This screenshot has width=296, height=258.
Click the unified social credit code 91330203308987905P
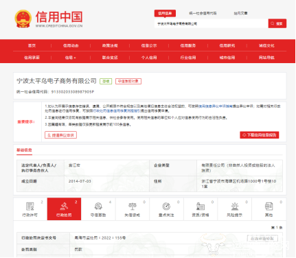73,92
